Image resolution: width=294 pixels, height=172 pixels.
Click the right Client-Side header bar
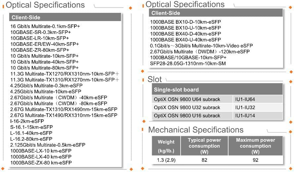point(216,13)
